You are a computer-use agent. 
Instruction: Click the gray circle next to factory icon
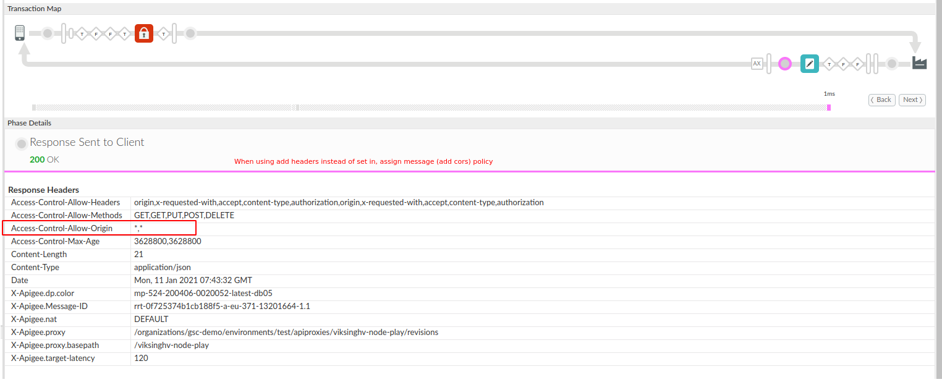point(891,64)
